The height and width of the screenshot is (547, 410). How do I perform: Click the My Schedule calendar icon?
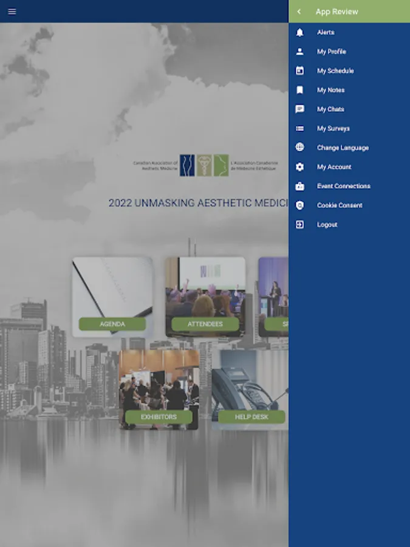click(300, 71)
